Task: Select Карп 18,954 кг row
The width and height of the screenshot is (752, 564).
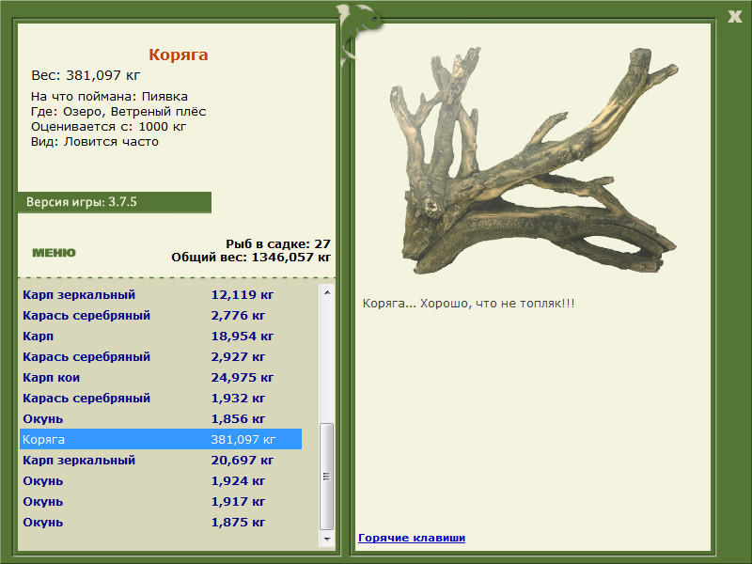Action: point(161,336)
